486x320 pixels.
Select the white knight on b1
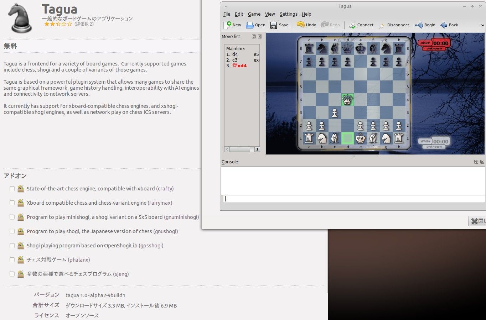(x=322, y=138)
